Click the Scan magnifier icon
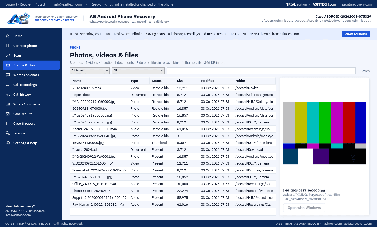This screenshot has width=377, height=227. coord(8,56)
